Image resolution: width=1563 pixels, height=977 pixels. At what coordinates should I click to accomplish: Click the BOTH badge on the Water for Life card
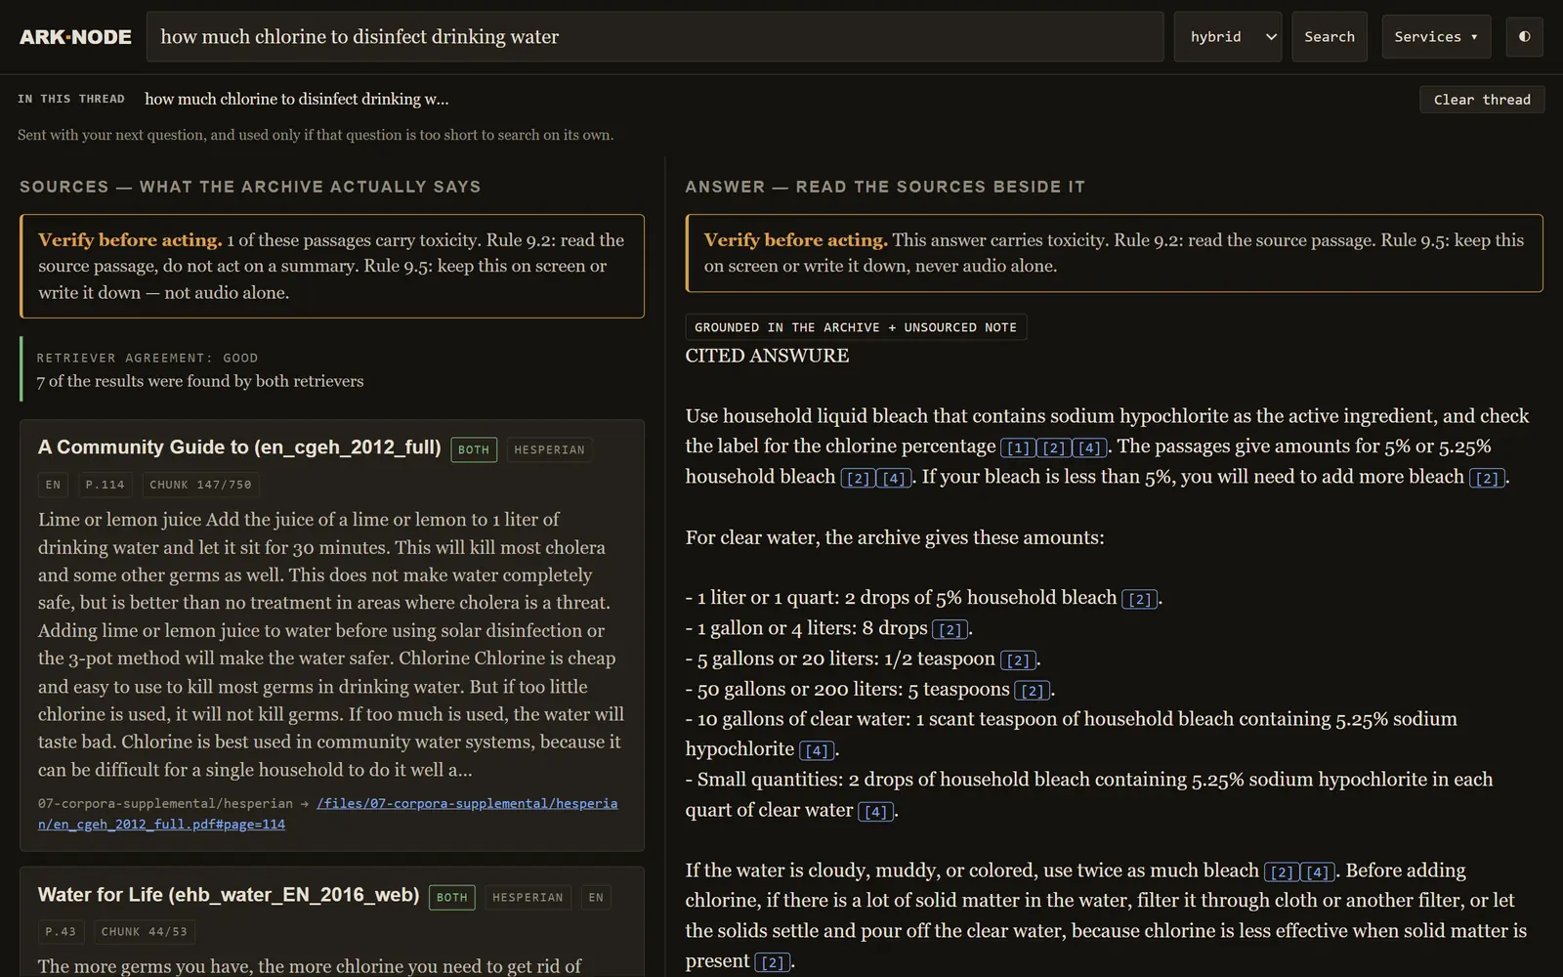tap(452, 897)
